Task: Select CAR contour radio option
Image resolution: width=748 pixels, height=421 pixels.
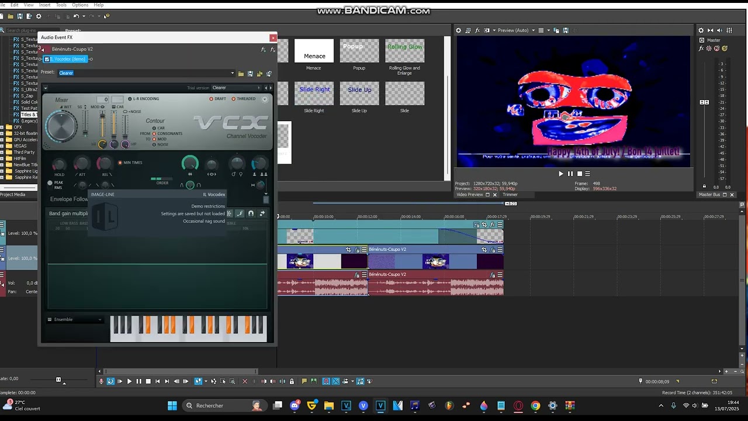Action: pyautogui.click(x=154, y=128)
